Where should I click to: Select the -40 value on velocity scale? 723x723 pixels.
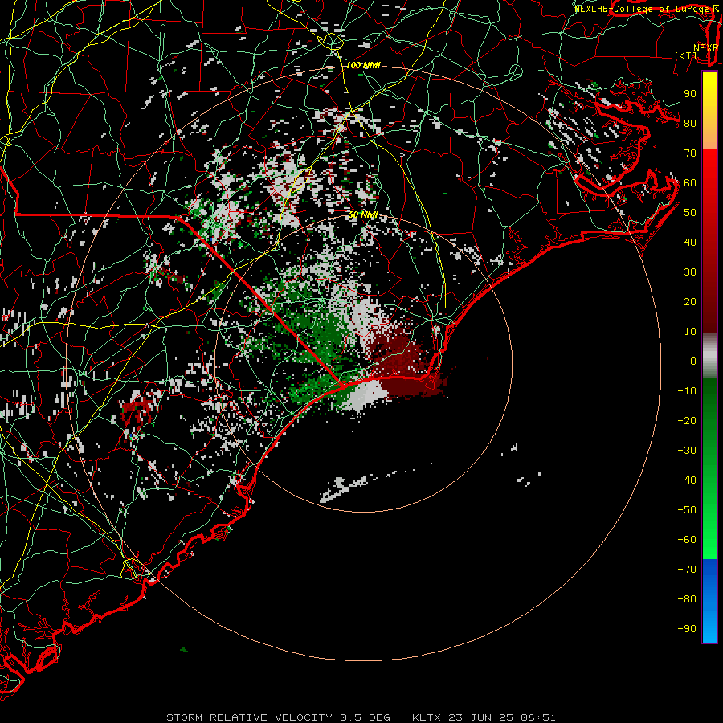click(x=687, y=480)
